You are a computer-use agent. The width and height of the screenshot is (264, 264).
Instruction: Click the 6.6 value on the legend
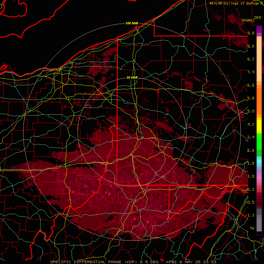coord(251,85)
